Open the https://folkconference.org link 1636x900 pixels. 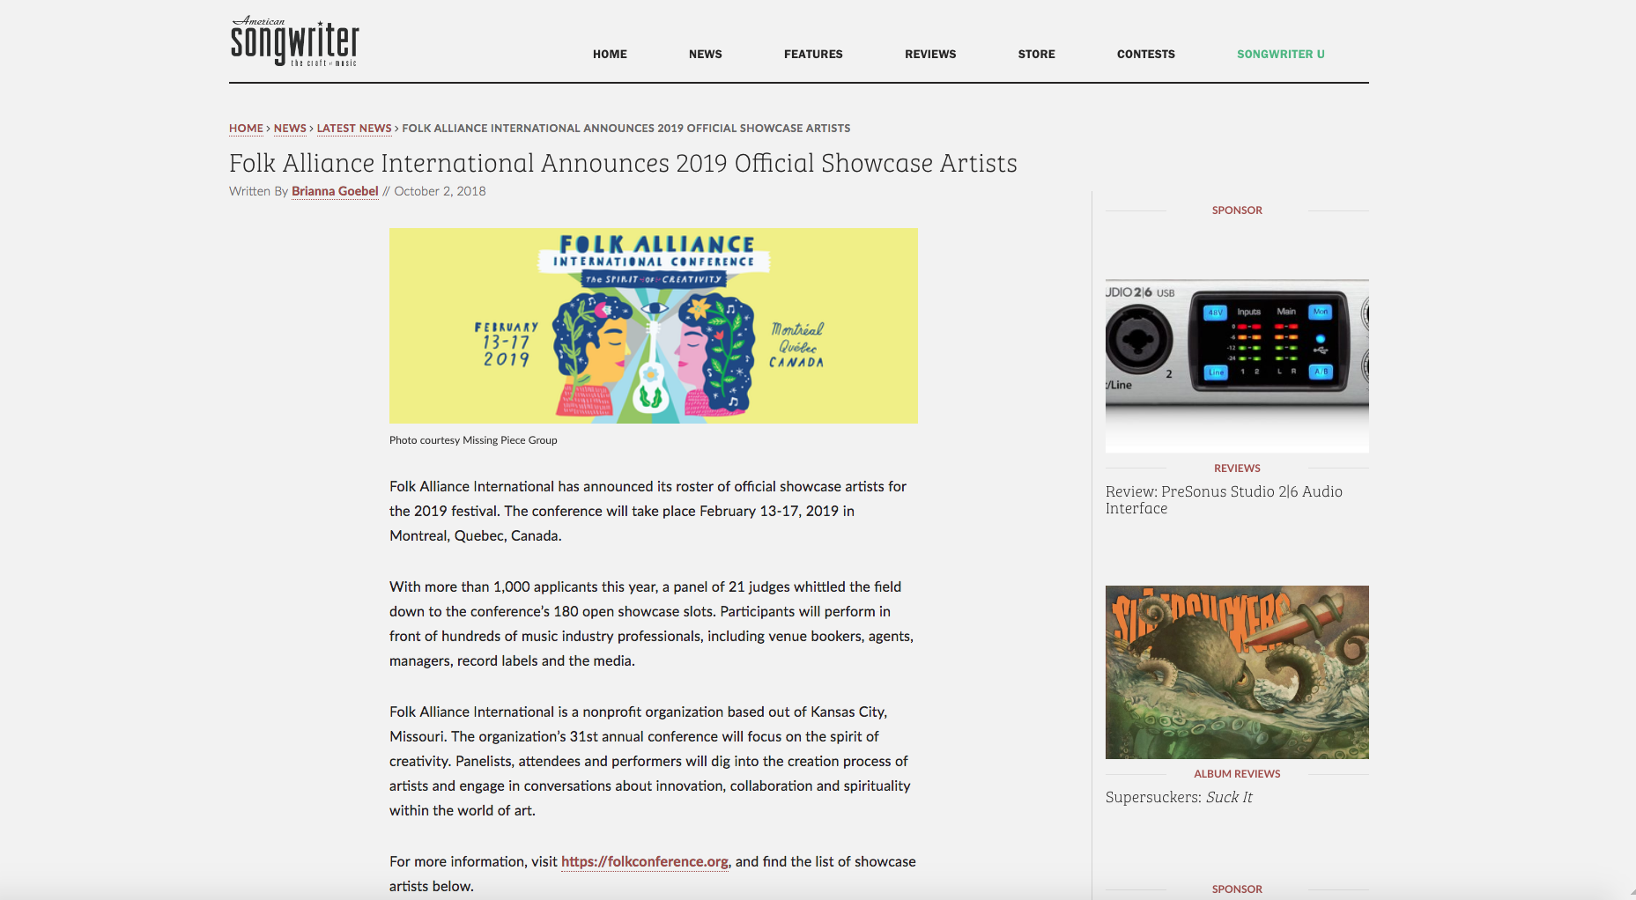(x=645, y=861)
